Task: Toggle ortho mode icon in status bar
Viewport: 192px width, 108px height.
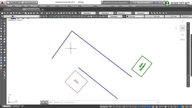Action: pos(120,106)
